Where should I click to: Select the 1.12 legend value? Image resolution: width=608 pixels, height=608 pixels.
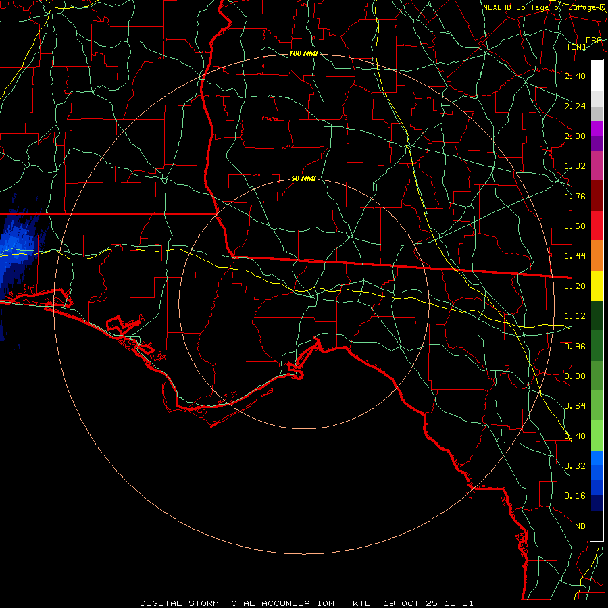click(575, 316)
